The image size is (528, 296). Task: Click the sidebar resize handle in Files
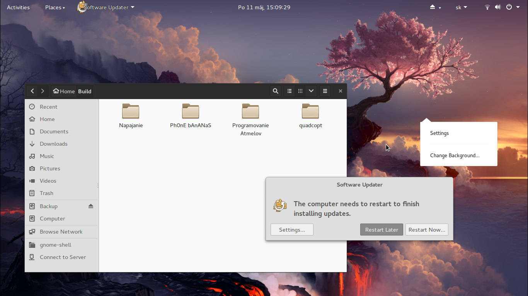click(98, 185)
